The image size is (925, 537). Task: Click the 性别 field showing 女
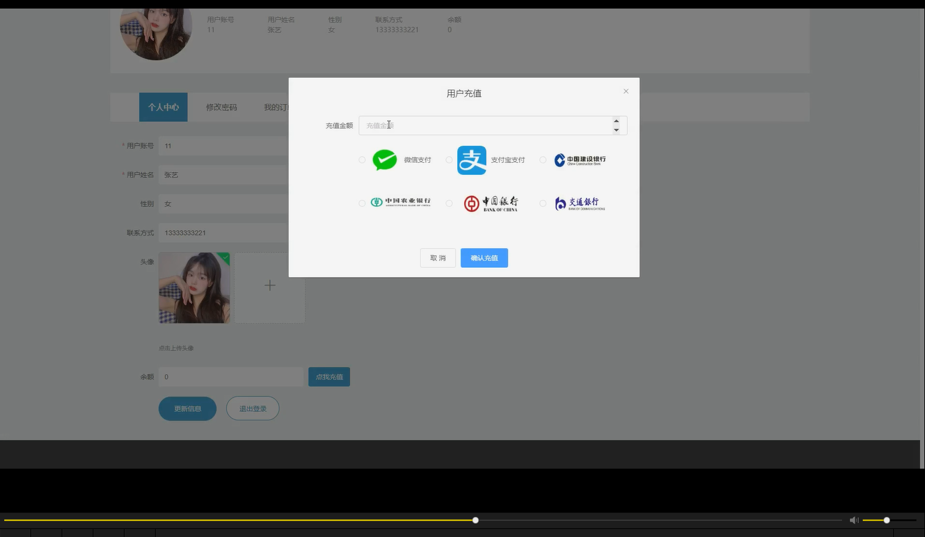[x=223, y=204]
